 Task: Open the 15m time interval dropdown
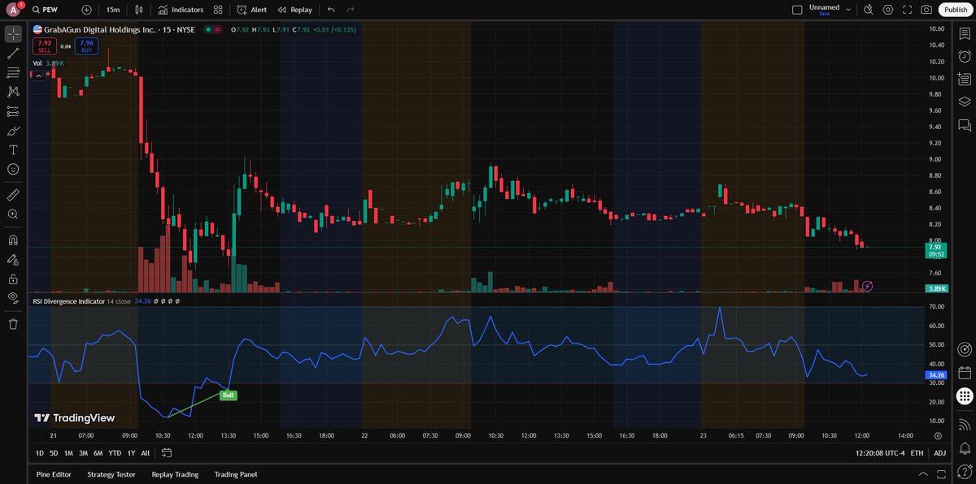tap(113, 10)
